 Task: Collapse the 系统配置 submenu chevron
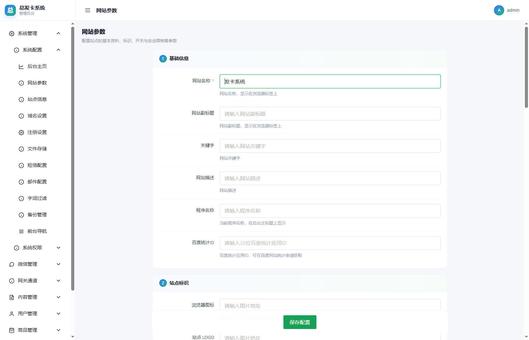point(58,50)
